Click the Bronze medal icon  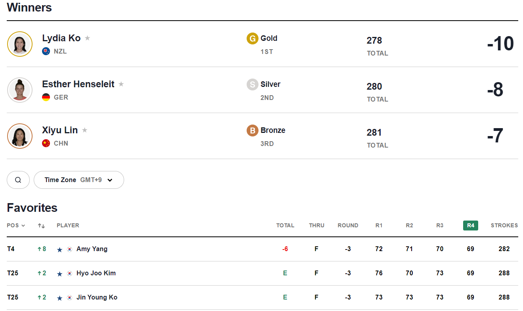click(x=253, y=131)
